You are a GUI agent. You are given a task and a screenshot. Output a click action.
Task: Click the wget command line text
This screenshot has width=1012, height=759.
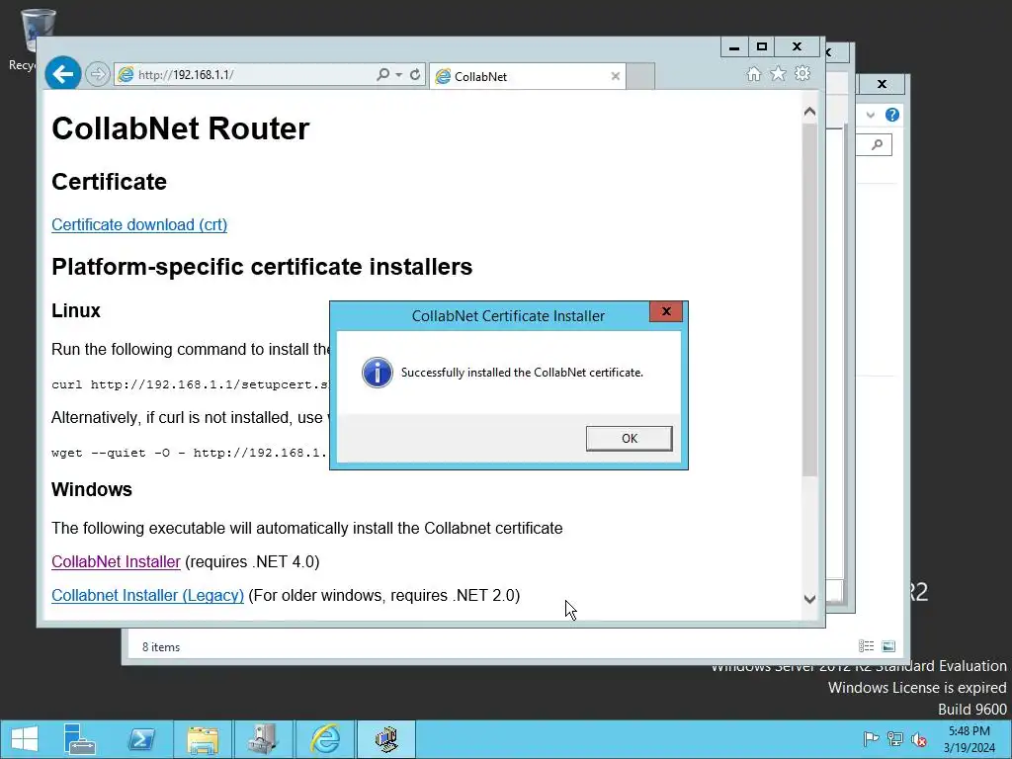191,453
